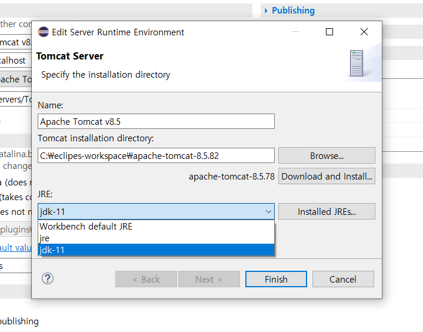423x332 pixels.
Task: Click the Tomcat installation directory text field
Action: click(x=156, y=155)
